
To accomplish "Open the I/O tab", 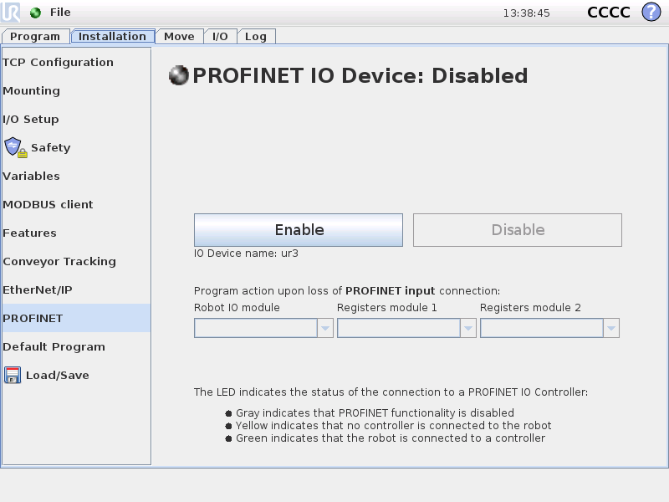I will click(220, 36).
